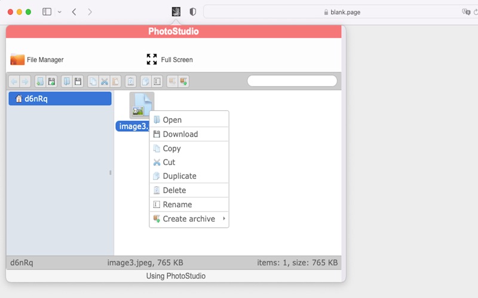Click the sidebar splitter handle

[111, 173]
